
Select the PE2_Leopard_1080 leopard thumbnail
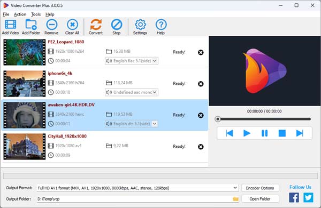[x=25, y=52]
